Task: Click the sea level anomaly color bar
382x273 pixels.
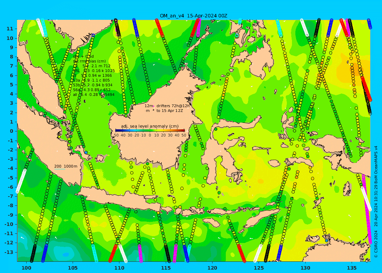Action: click(x=150, y=131)
